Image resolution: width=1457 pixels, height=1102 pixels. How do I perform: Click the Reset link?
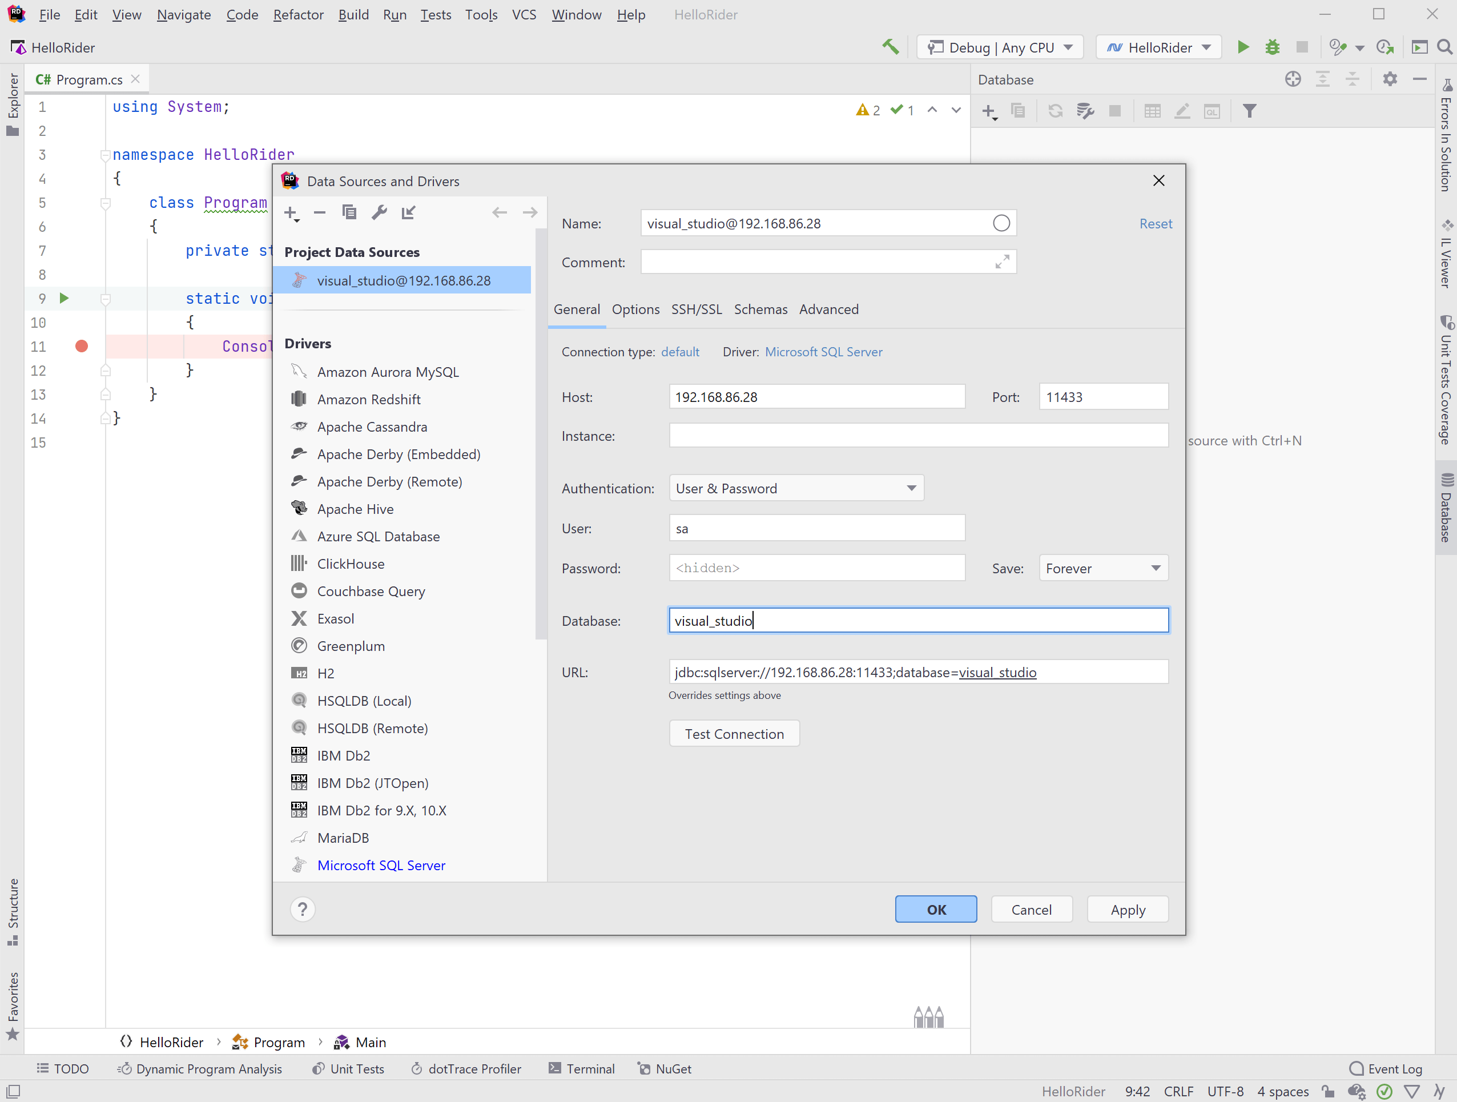[x=1156, y=223]
